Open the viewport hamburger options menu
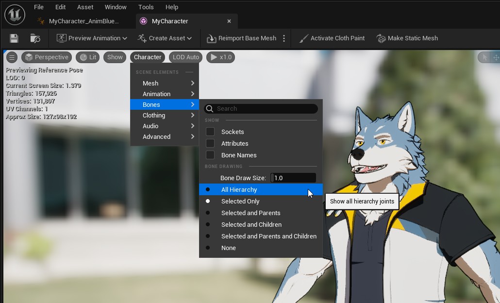The width and height of the screenshot is (500, 303). (x=12, y=57)
